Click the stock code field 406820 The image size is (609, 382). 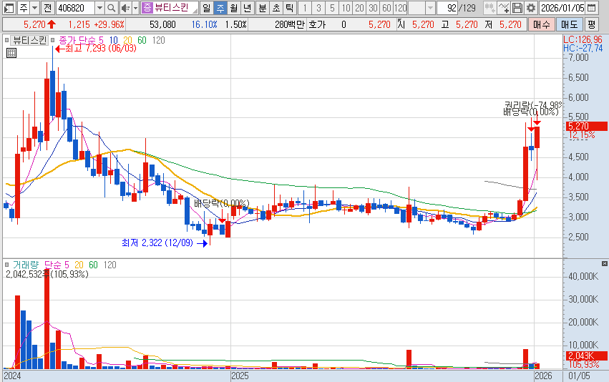(76, 8)
